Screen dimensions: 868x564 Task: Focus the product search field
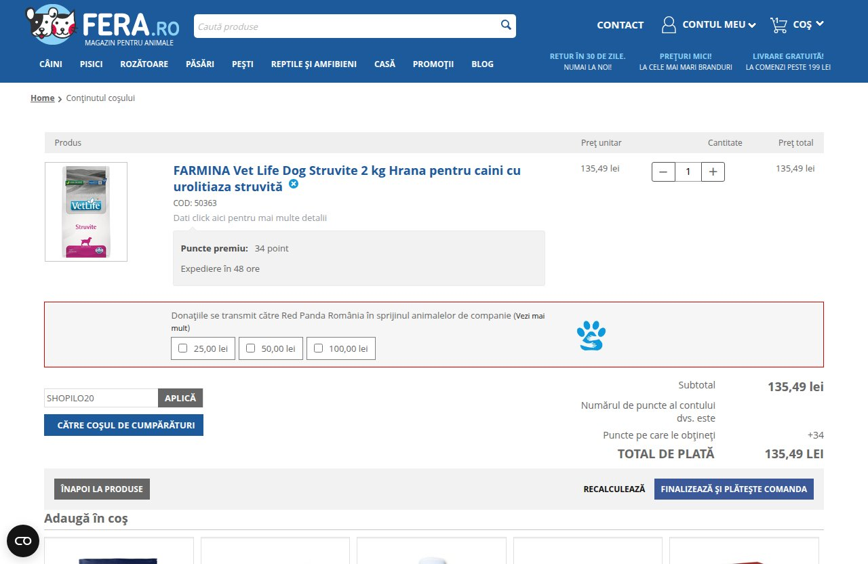point(346,26)
